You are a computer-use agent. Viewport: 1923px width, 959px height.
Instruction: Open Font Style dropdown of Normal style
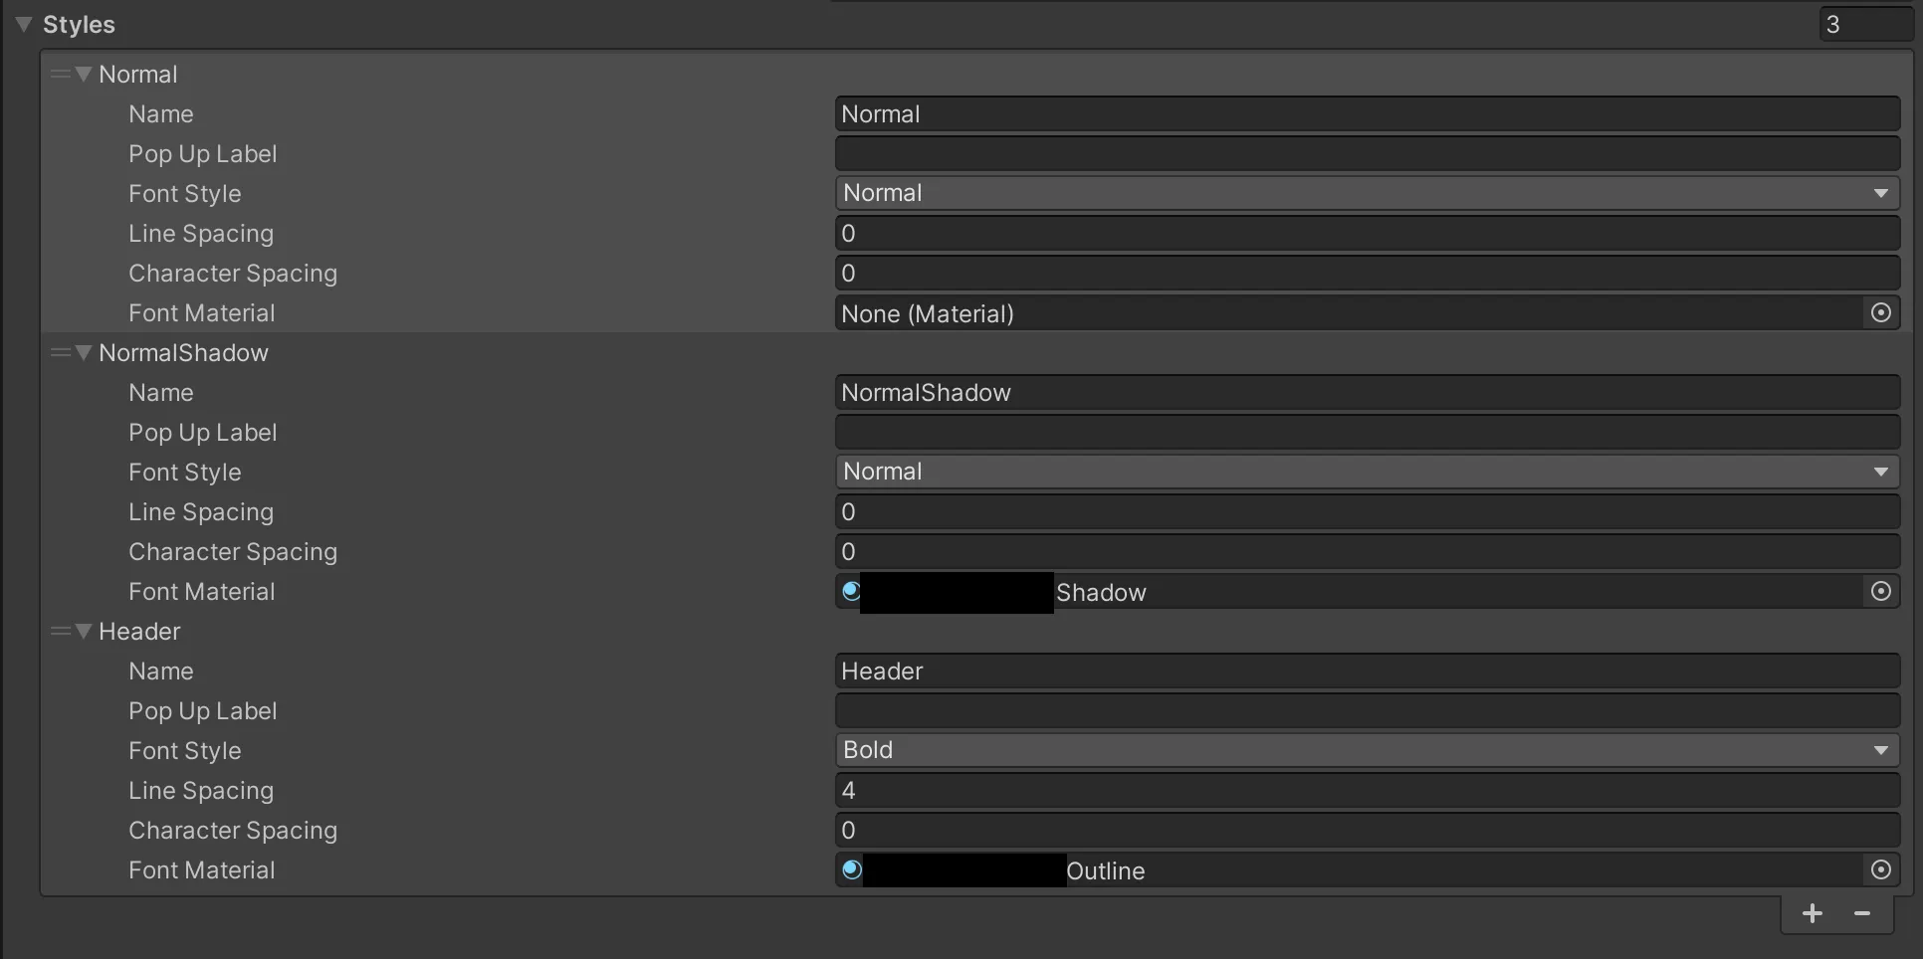click(x=1366, y=193)
